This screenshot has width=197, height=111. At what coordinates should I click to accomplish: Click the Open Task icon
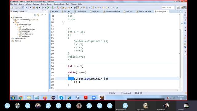pyautogui.click(x=66, y=8)
